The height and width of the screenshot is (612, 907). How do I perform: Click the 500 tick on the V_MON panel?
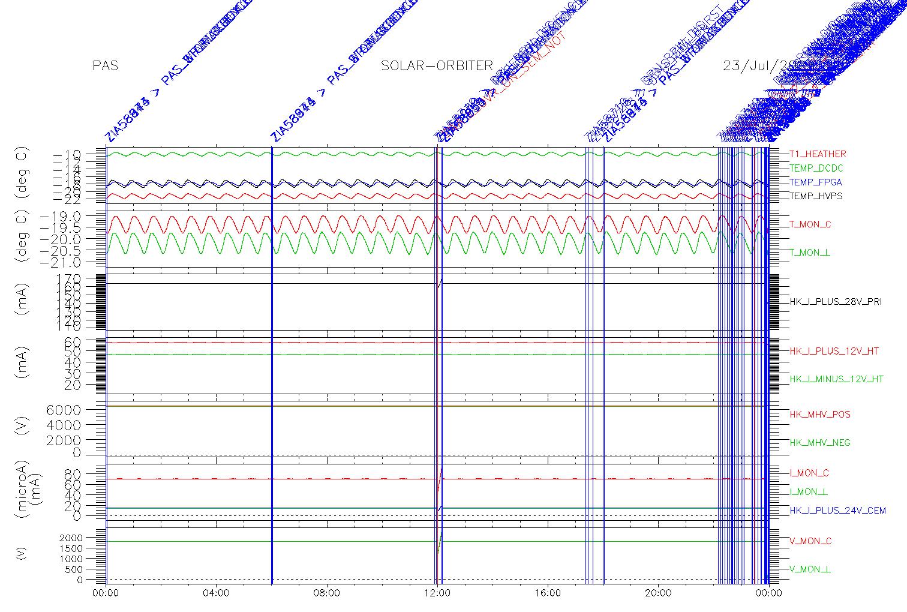[74, 569]
